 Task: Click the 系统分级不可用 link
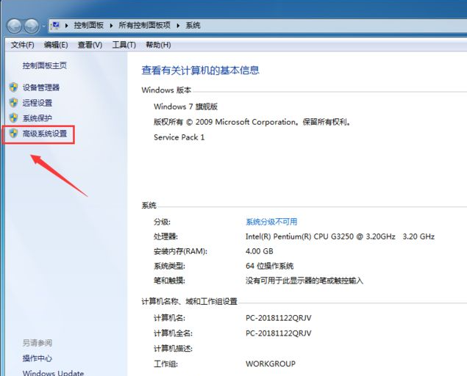(271, 222)
